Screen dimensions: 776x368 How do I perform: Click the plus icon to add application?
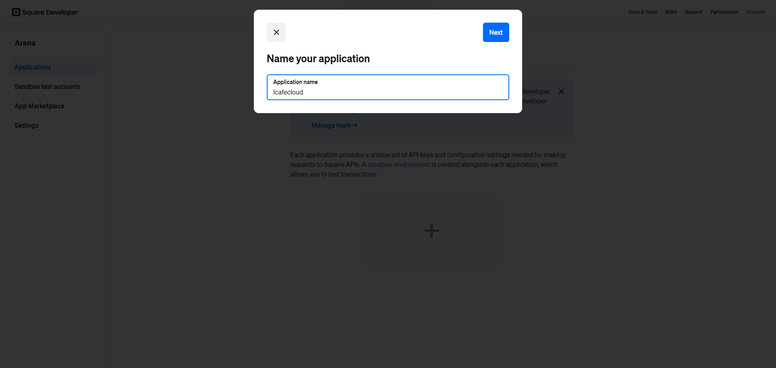(x=432, y=231)
